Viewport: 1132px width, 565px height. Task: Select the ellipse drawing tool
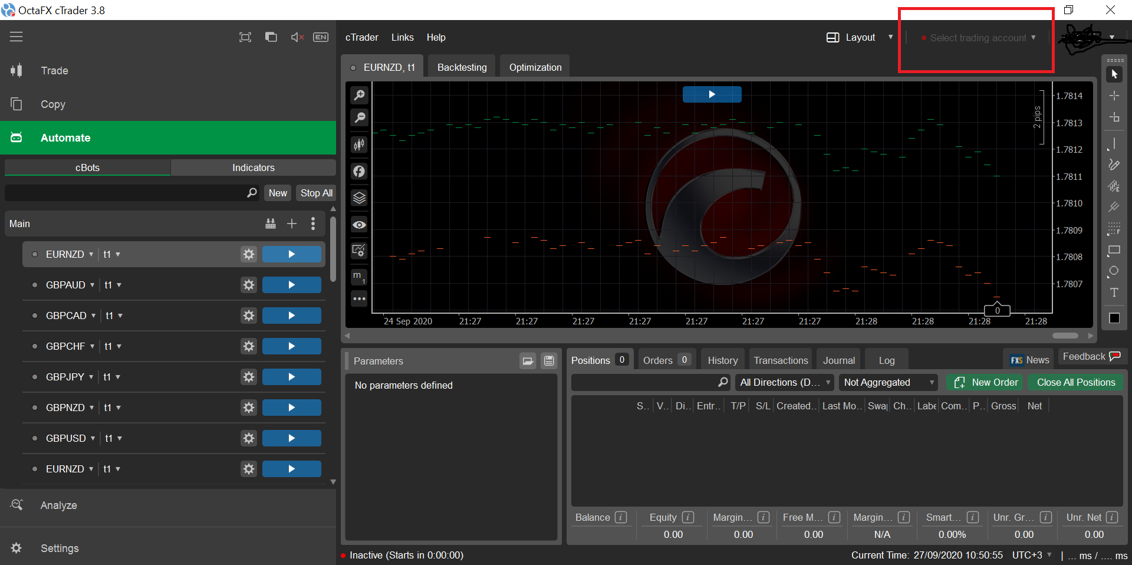point(1114,271)
